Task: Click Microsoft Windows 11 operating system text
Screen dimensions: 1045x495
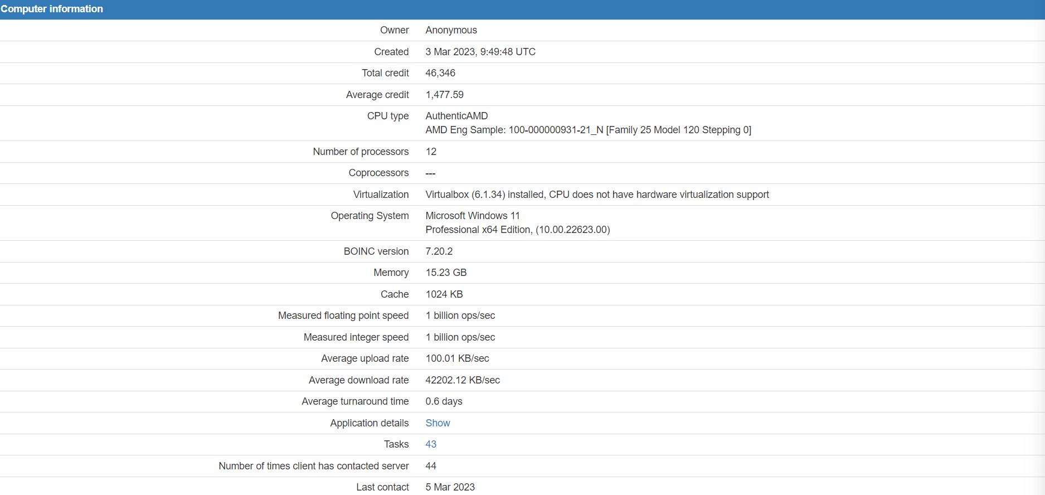Action: tap(473, 216)
